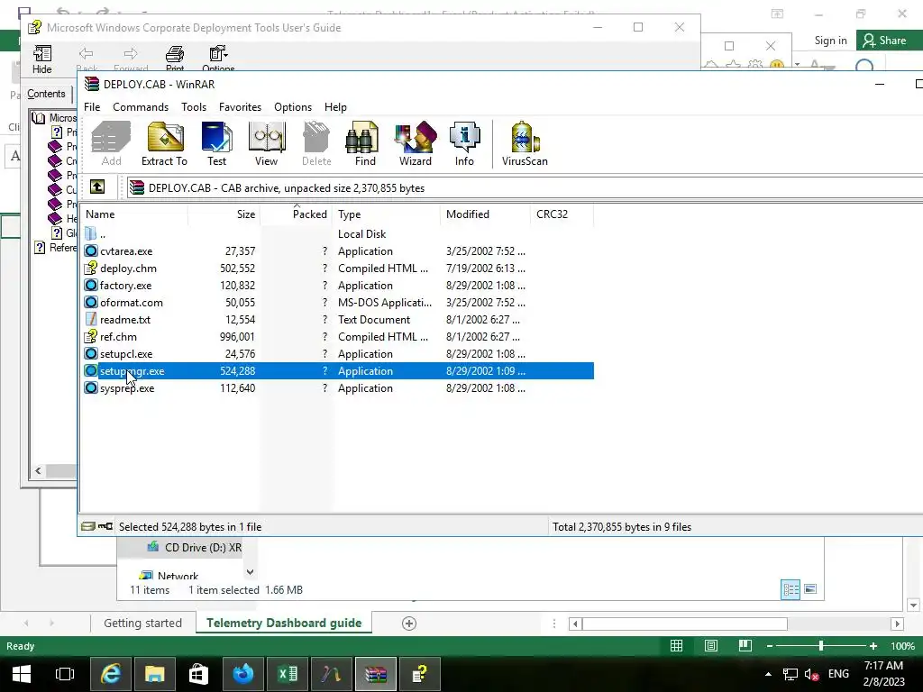Select the parent folder entry

click(103, 234)
